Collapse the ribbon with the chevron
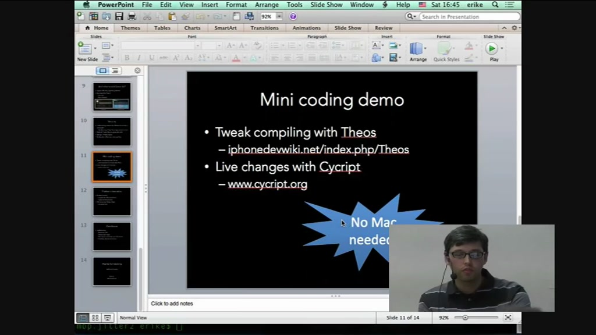Image resolution: width=596 pixels, height=335 pixels. (504, 28)
